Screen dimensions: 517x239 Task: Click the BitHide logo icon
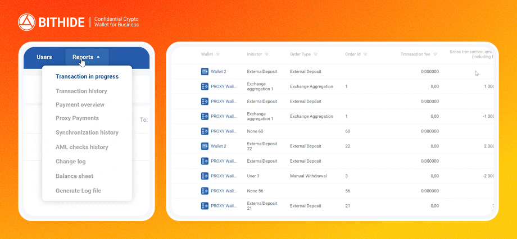pyautogui.click(x=27, y=22)
